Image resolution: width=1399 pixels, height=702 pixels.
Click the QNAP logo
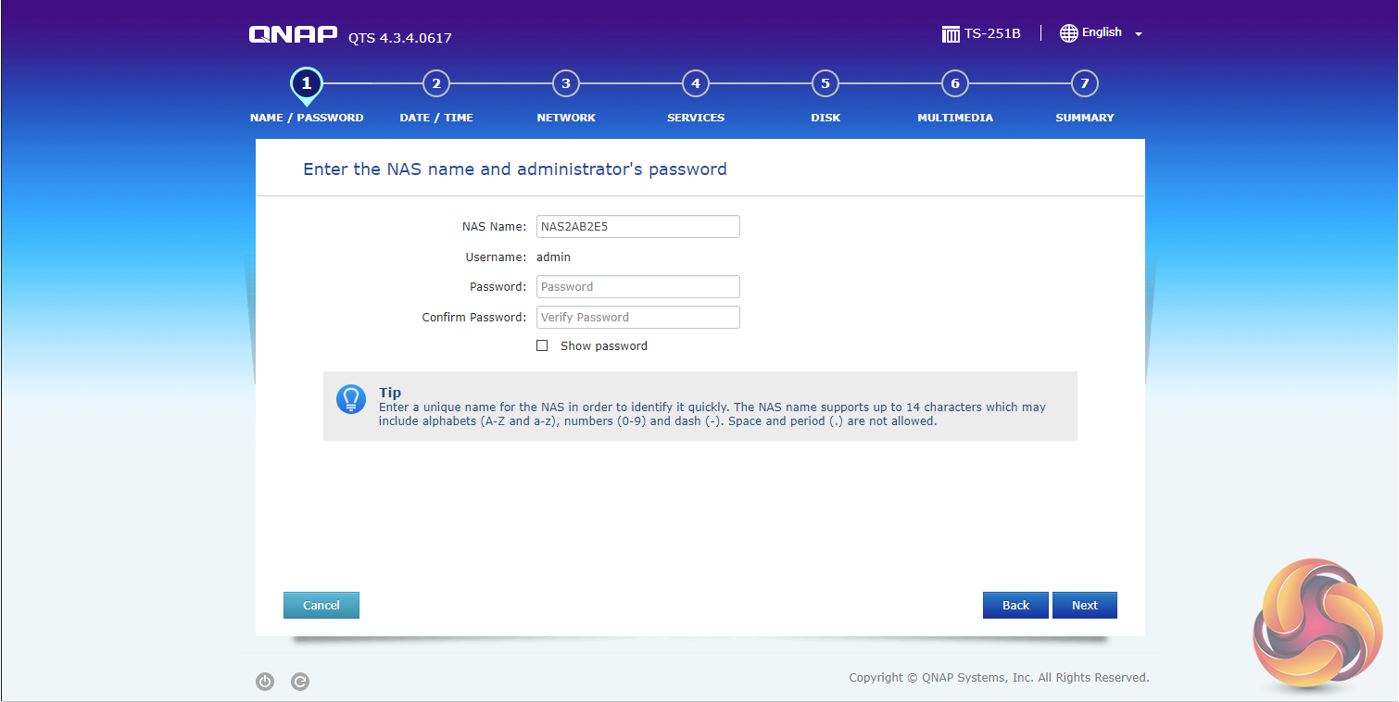click(x=293, y=34)
